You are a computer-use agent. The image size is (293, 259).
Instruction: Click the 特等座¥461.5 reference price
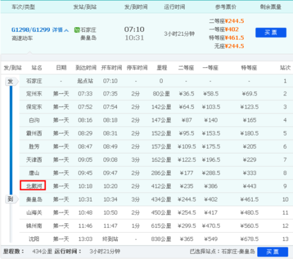(226, 38)
